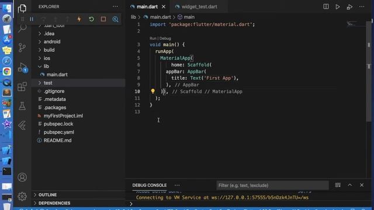This screenshot has height=210, width=374.
Task: Open main.dart in the file tree
Action: (78, 75)
